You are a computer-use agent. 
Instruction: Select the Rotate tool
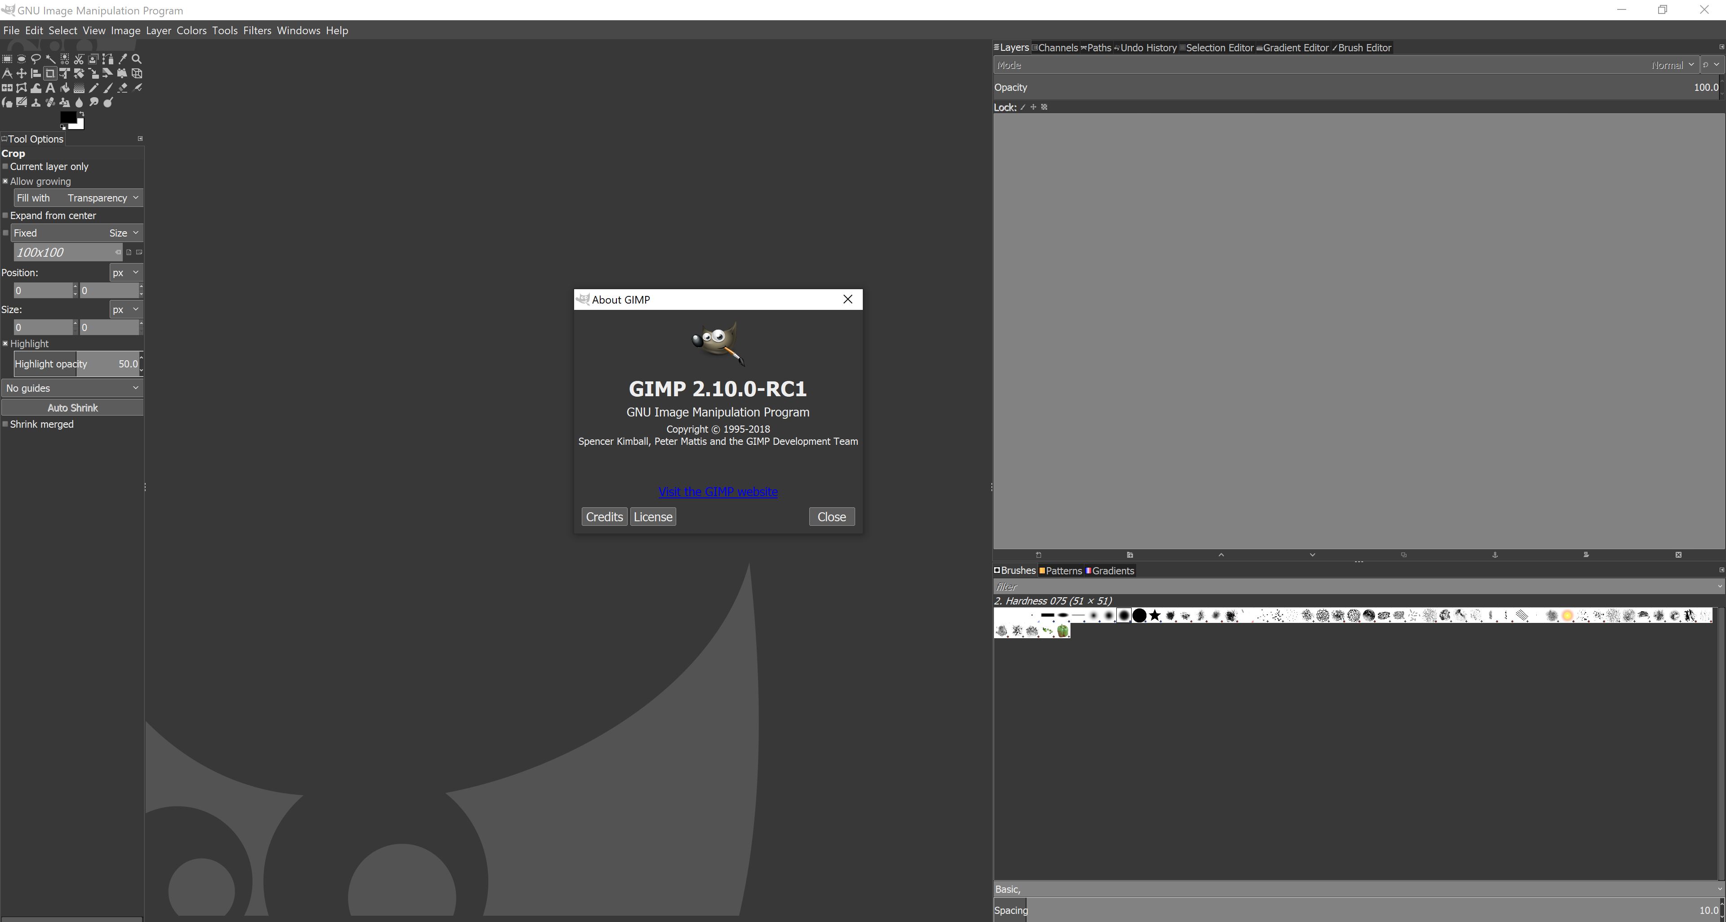pos(79,74)
